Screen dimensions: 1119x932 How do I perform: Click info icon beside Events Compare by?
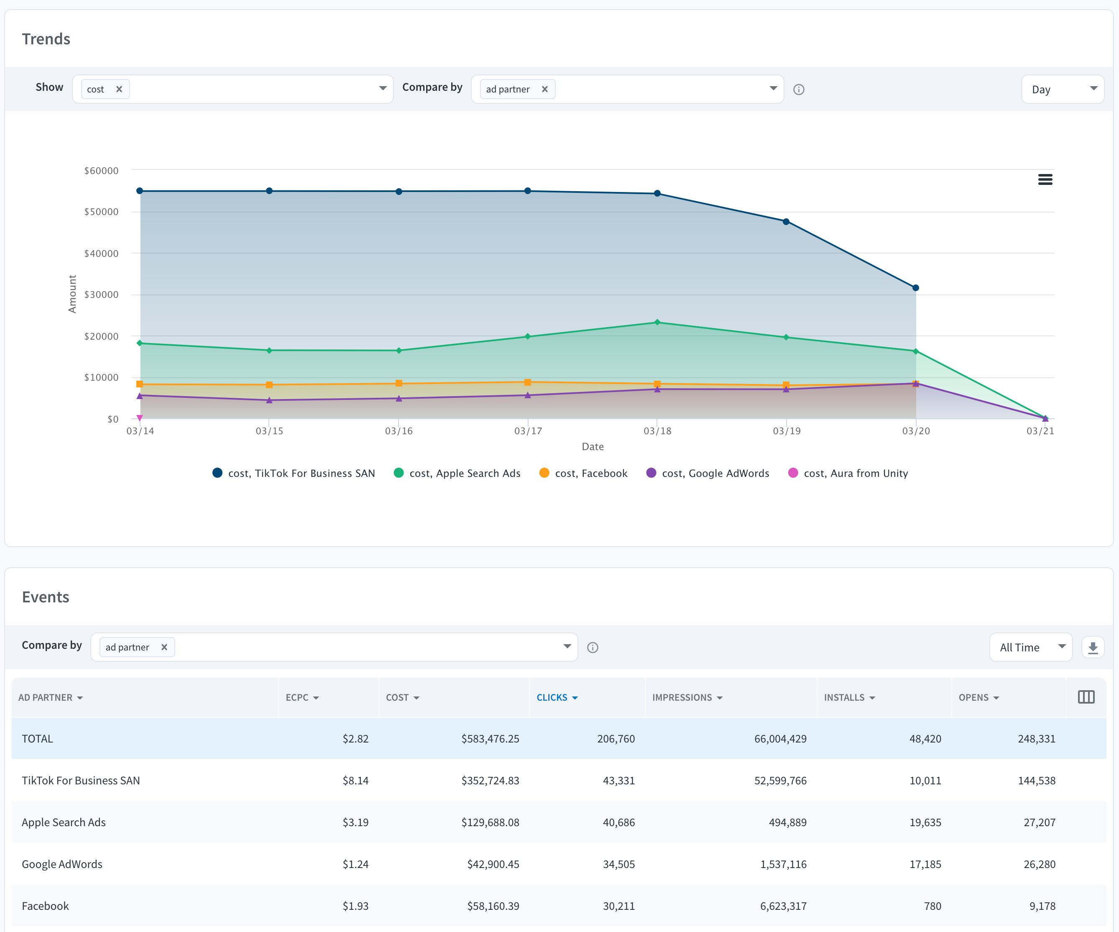[x=593, y=647]
